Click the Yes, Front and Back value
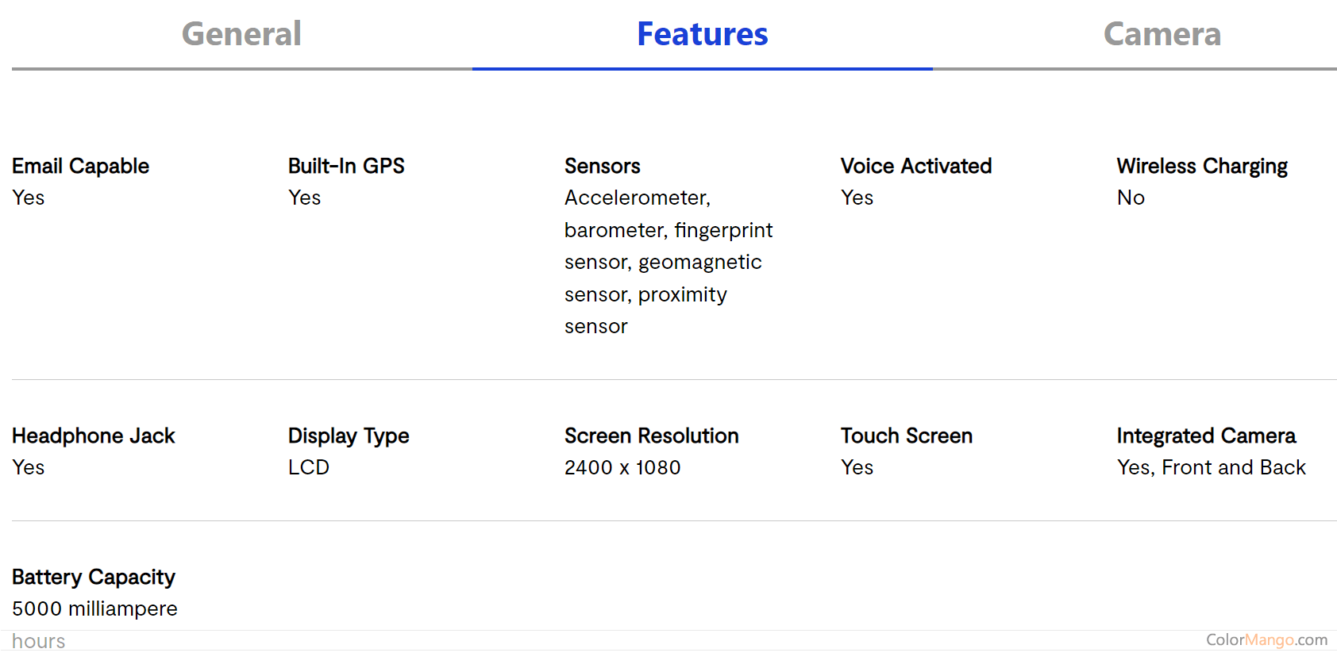This screenshot has height=668, width=1337. coord(1210,467)
